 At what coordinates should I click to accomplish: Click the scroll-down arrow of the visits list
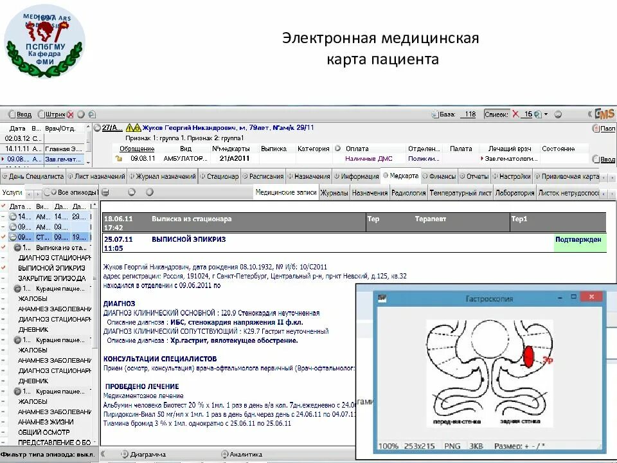(89, 162)
